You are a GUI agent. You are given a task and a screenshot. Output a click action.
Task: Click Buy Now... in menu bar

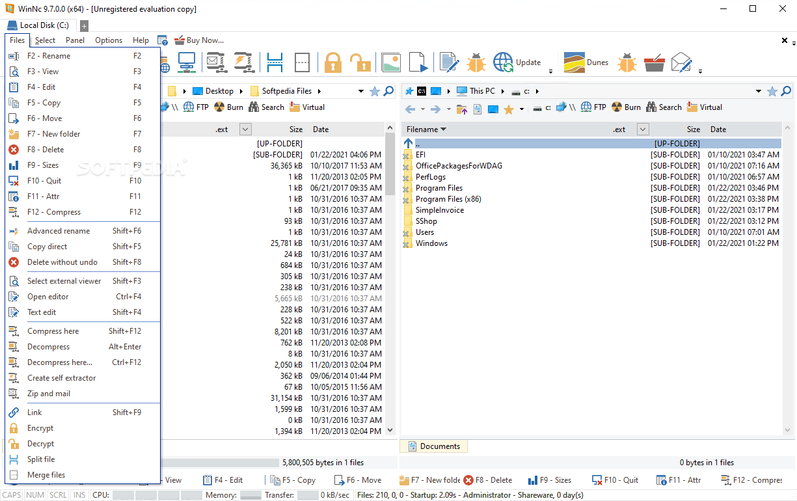[199, 40]
